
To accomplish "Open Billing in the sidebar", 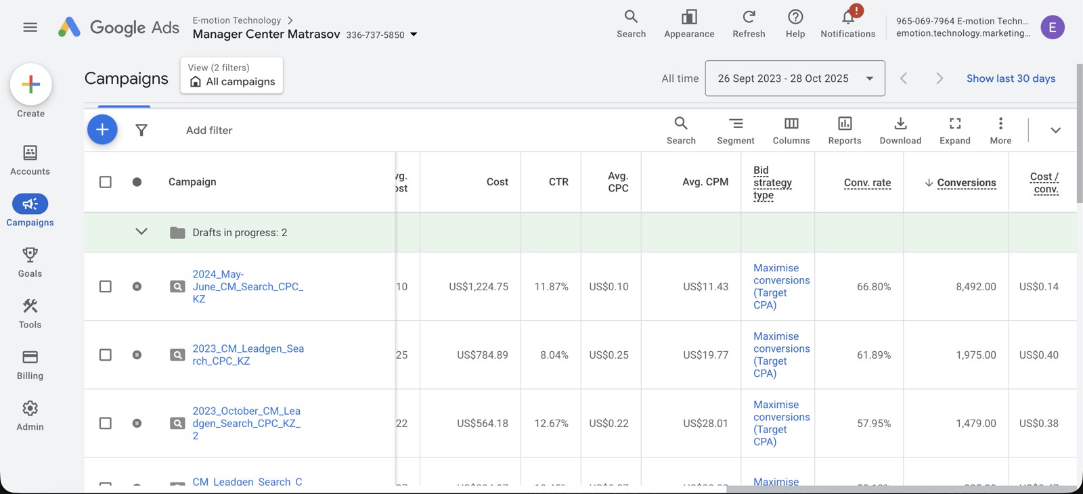I will (x=30, y=365).
